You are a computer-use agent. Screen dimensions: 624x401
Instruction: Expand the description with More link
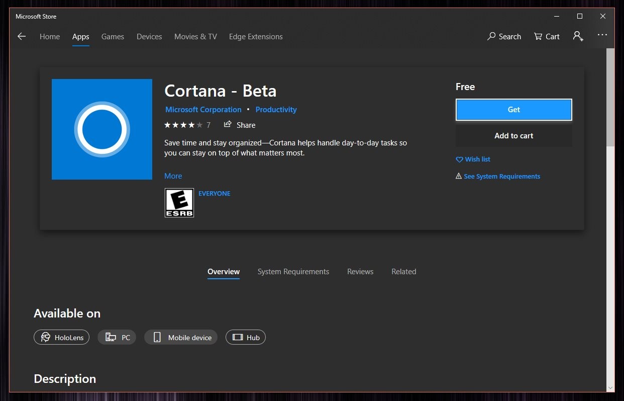click(173, 176)
